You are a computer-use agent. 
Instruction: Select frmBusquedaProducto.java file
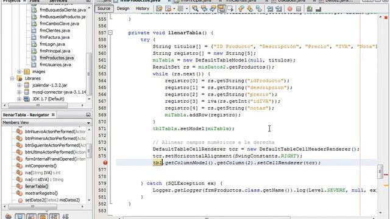coord(63,16)
